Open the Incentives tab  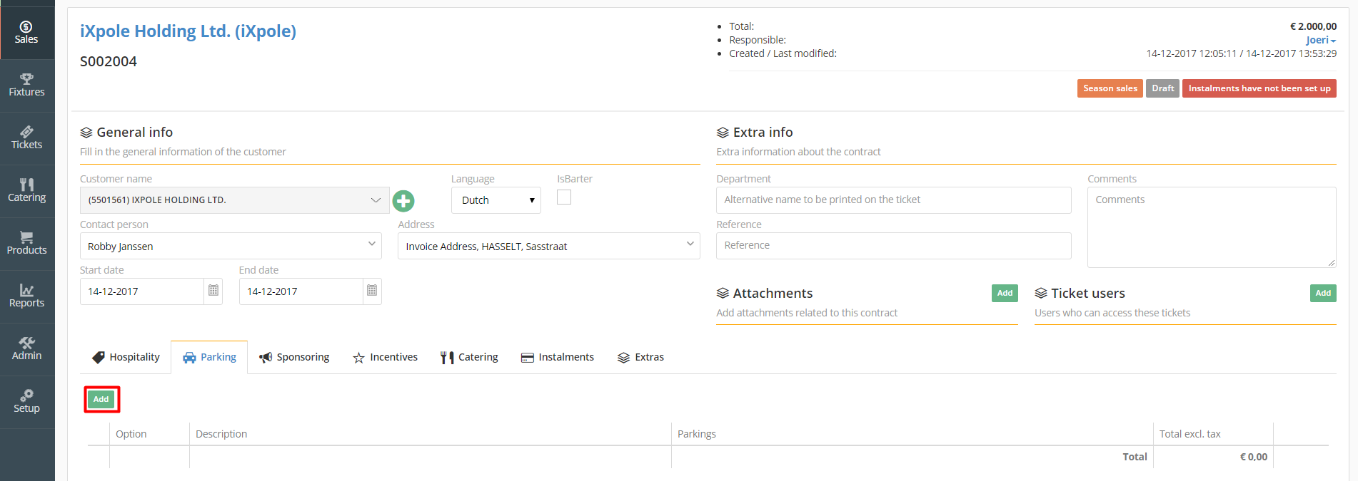point(385,357)
